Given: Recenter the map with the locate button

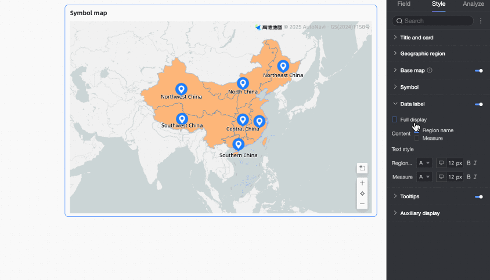Looking at the screenshot, I should [362, 194].
